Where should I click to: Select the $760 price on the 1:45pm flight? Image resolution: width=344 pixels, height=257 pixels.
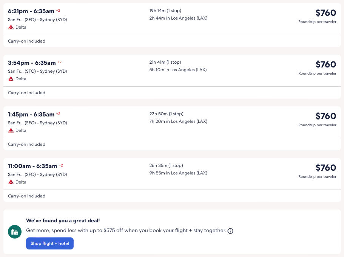[x=325, y=116]
